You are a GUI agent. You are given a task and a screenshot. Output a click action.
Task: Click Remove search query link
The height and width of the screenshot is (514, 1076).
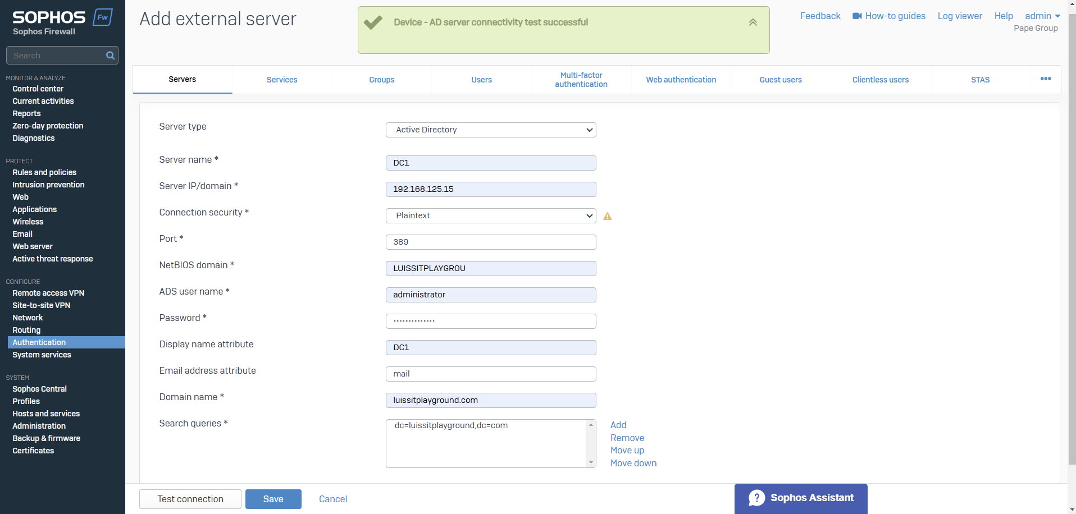(627, 438)
